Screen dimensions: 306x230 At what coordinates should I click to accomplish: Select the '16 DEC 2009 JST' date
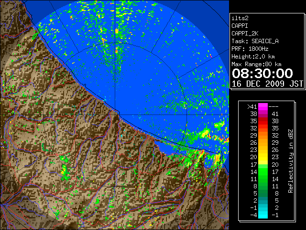pyautogui.click(x=267, y=84)
